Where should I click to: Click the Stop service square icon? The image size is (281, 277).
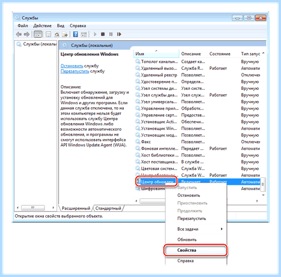point(103,34)
